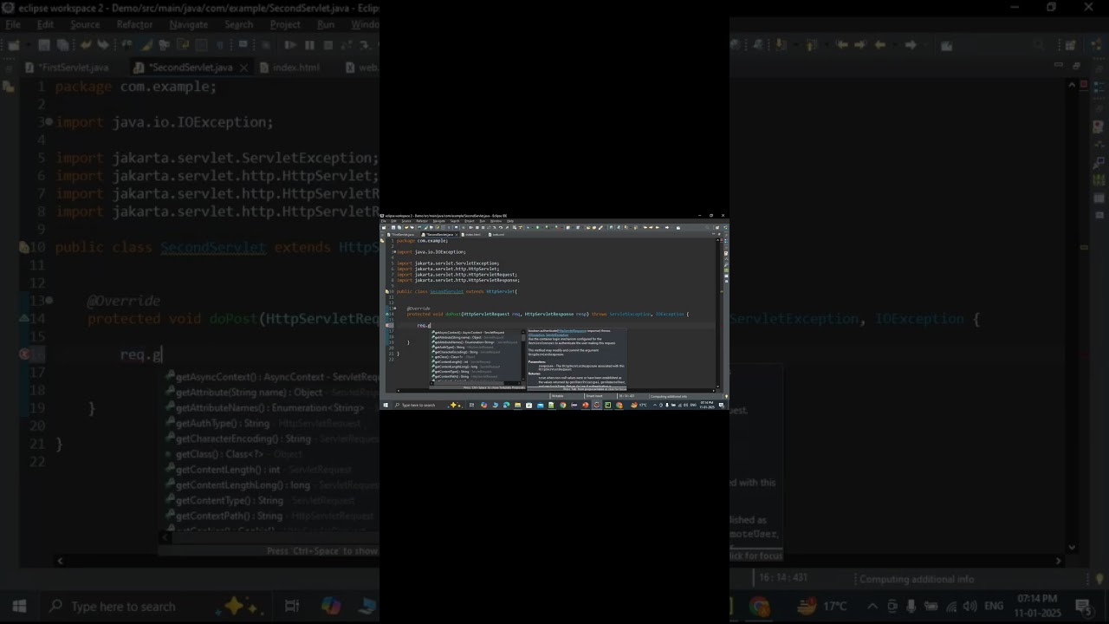Collapse import block fold on line 3, enlarged background

[49, 122]
